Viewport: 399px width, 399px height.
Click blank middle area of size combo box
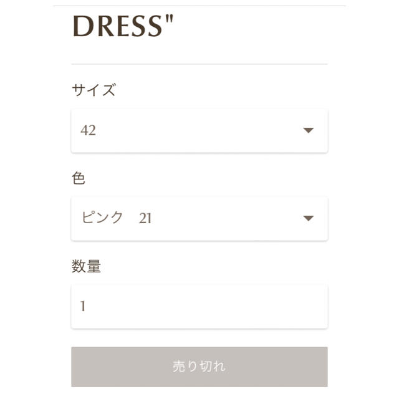point(198,131)
